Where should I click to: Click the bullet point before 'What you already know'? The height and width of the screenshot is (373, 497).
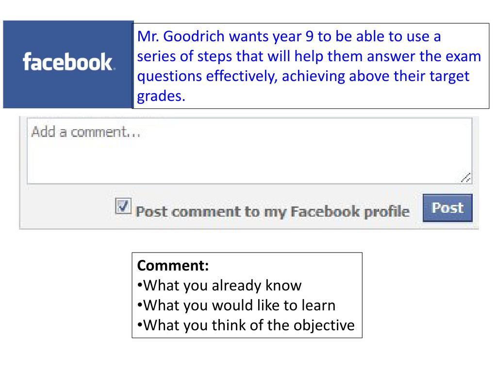pos(140,286)
